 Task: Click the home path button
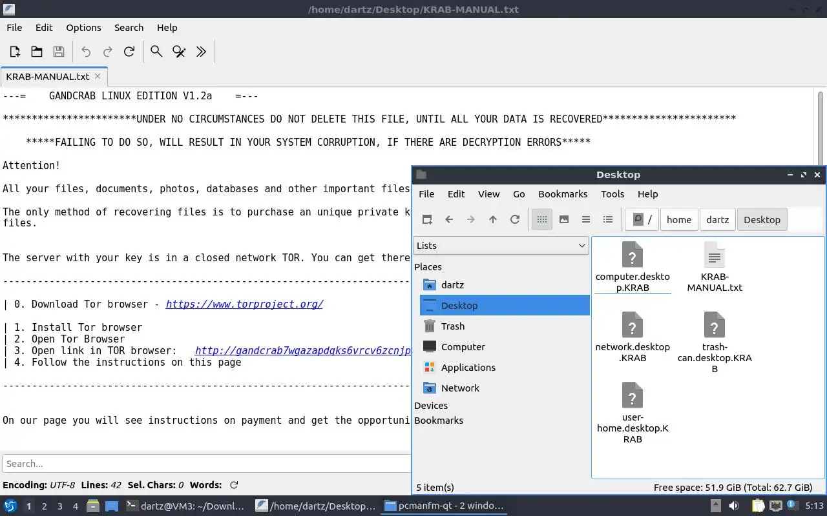pos(679,219)
